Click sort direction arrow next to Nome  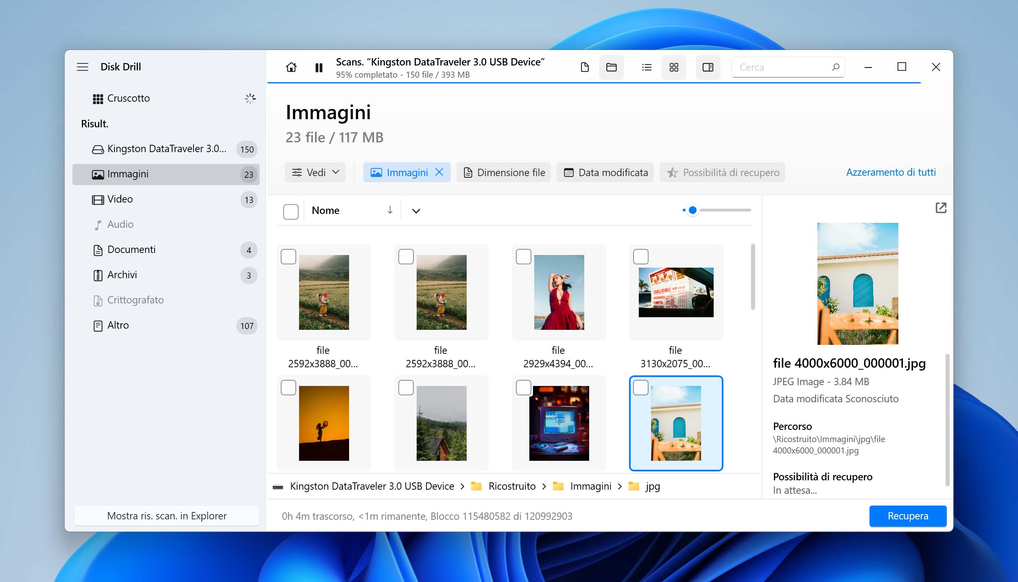390,210
